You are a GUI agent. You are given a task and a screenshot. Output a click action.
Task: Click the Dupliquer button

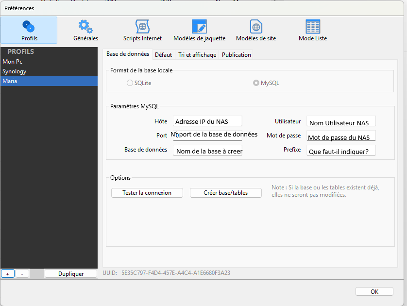[71, 274]
